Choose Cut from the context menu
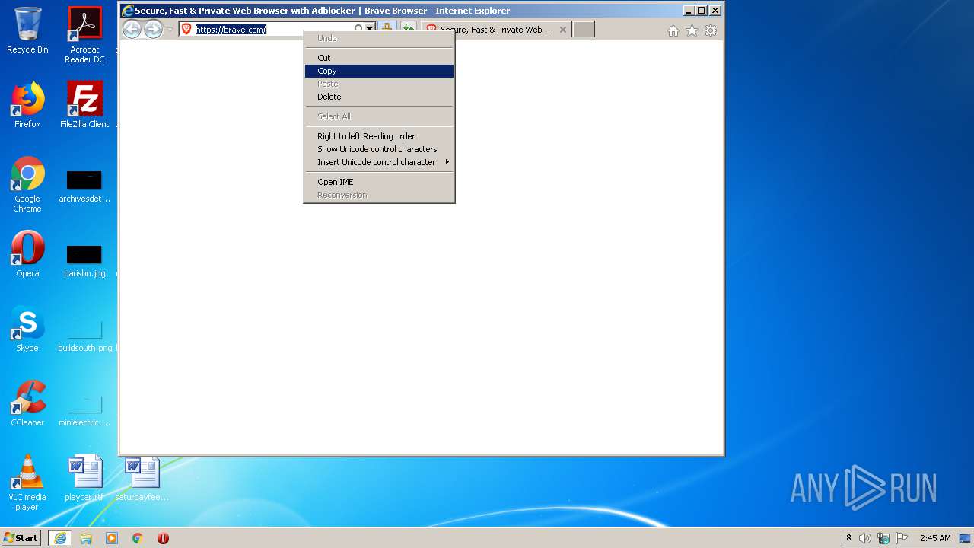974x548 pixels. point(379,58)
